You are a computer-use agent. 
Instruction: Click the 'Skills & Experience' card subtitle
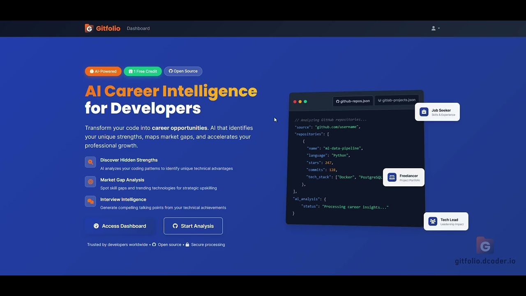443,115
